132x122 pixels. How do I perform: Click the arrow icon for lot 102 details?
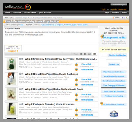pos(76,100)
